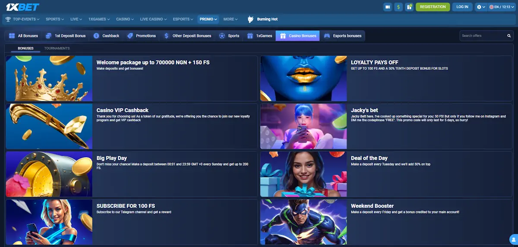Open the Jacky's bet offer title
The image size is (518, 247).
pyautogui.click(x=364, y=110)
